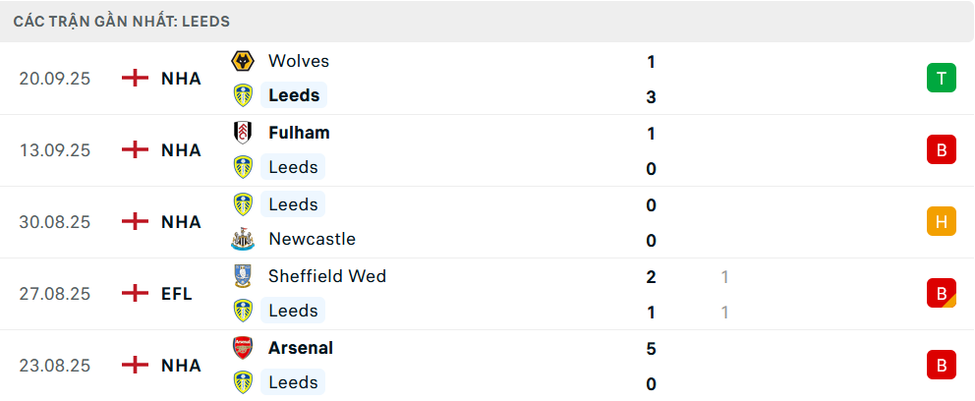Click the Newcastle club crest icon
This screenshot has width=975, height=401.
[x=242, y=239]
